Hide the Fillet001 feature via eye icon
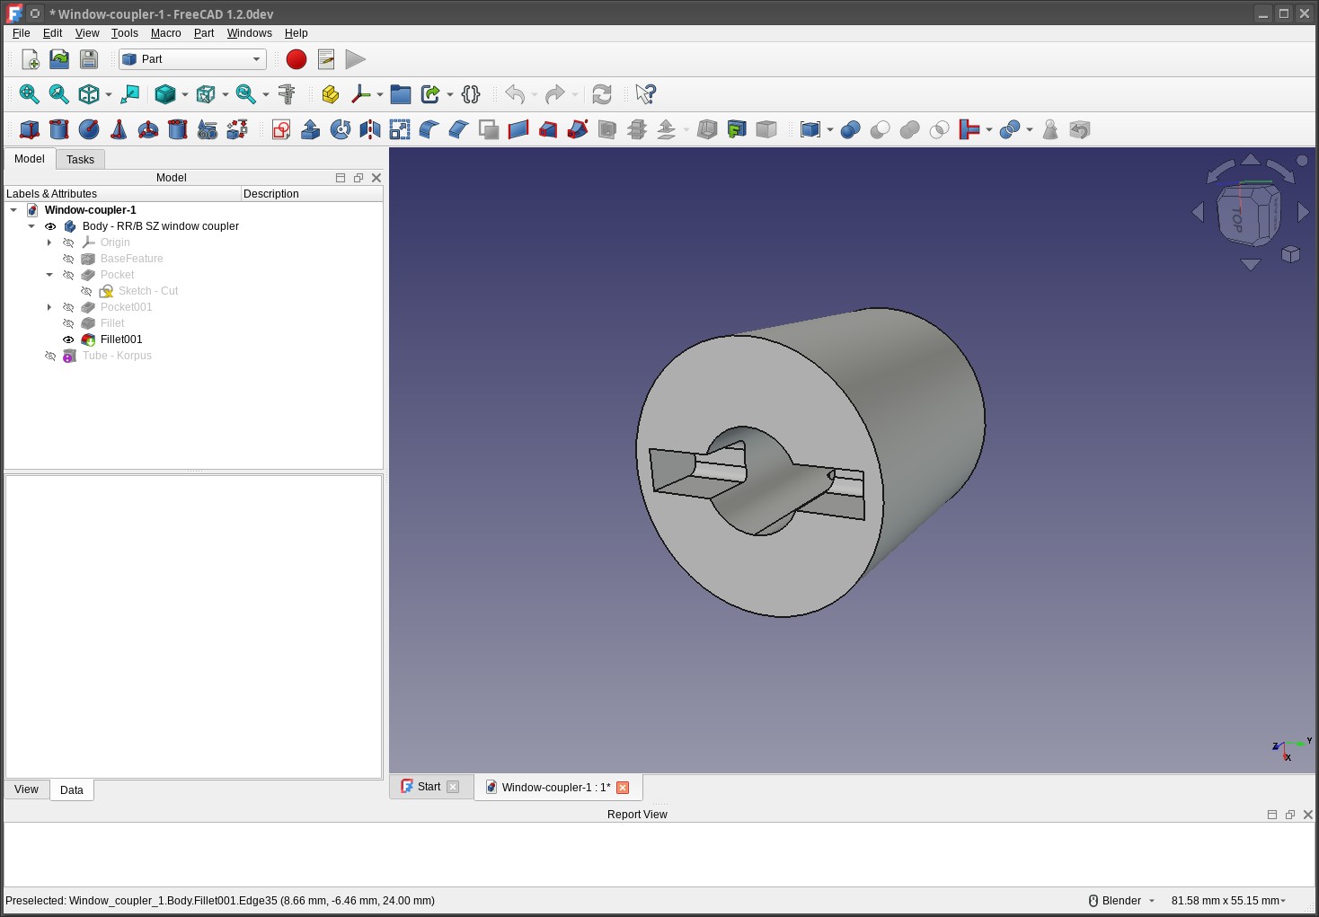Screen dimensions: 1319x917 pyautogui.click(x=68, y=339)
